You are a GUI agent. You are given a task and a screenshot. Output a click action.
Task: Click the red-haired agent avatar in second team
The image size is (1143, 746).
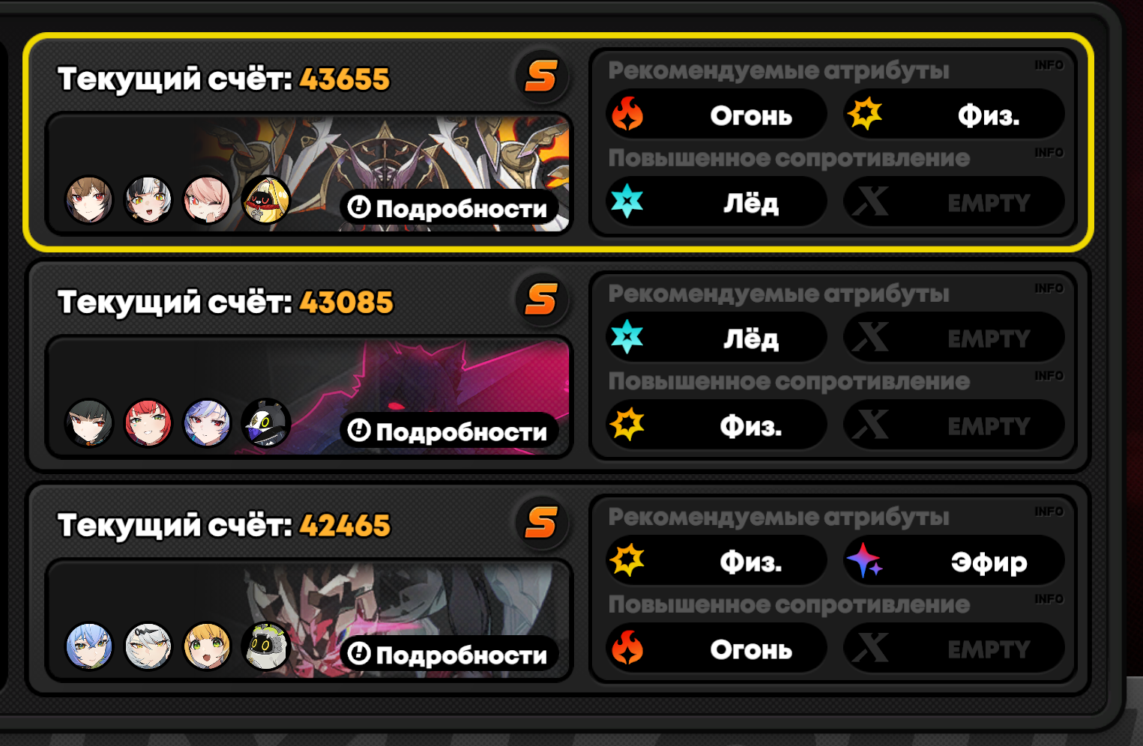coord(148,423)
